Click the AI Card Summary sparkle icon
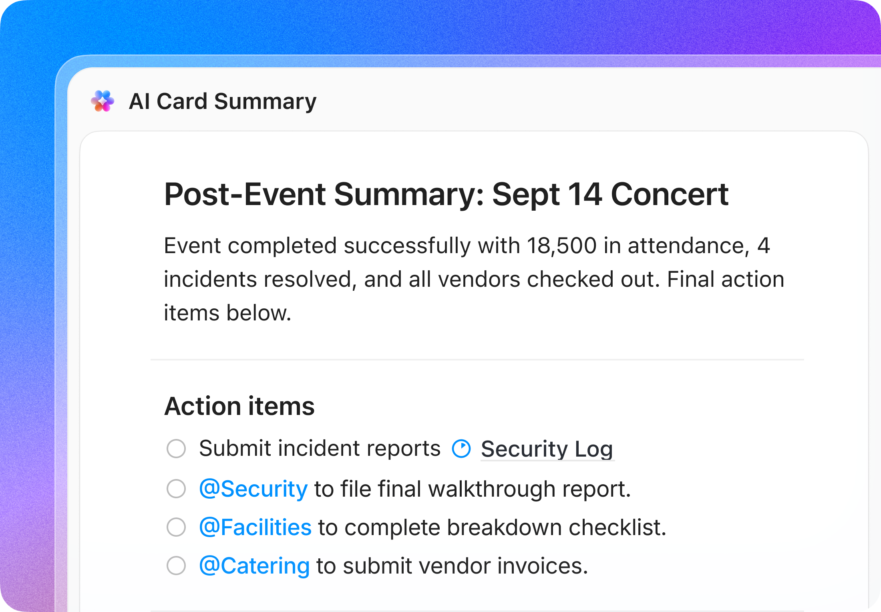The height and width of the screenshot is (612, 881). pyautogui.click(x=103, y=101)
